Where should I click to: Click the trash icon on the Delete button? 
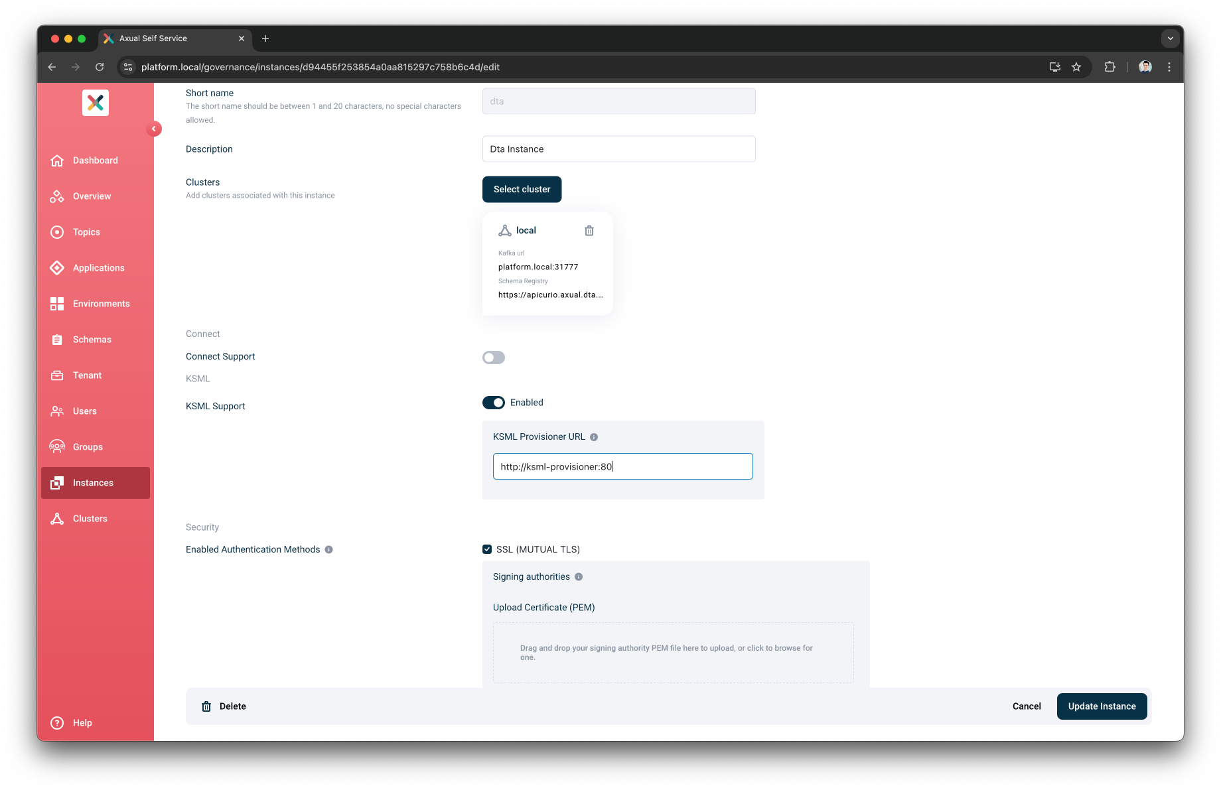click(206, 706)
